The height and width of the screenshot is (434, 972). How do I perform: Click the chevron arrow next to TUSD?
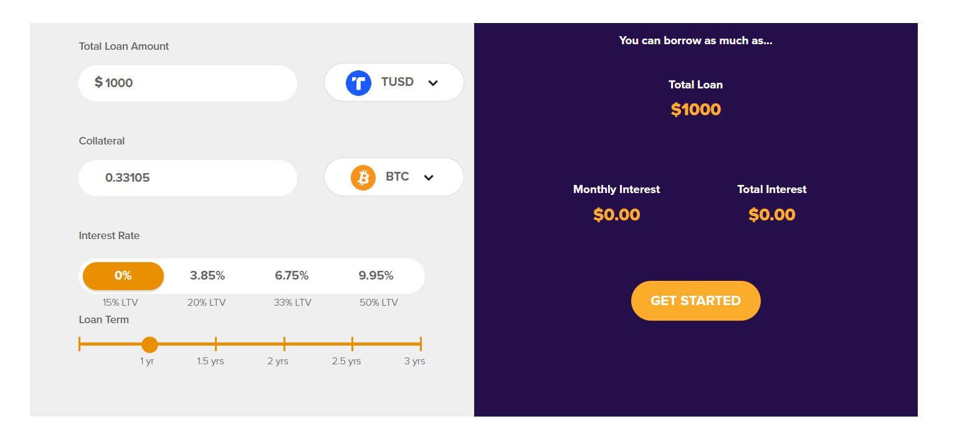tap(433, 83)
